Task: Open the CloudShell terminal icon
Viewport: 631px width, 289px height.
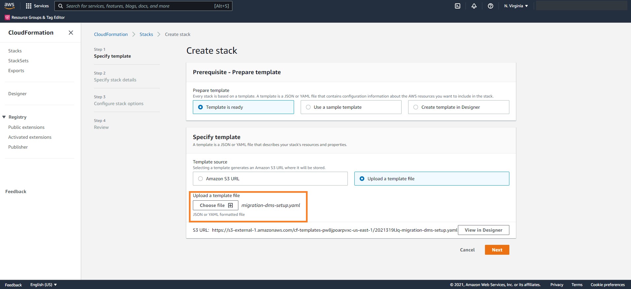Action: coord(458,6)
